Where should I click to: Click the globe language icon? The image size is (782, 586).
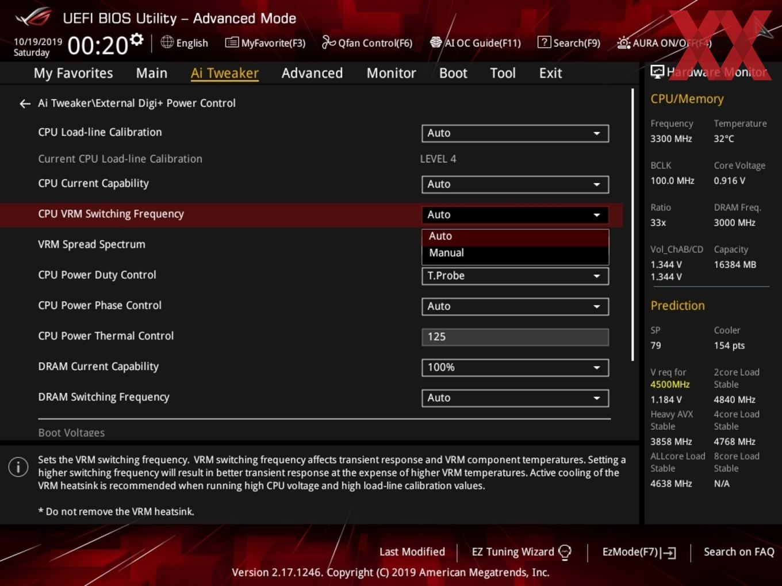pyautogui.click(x=167, y=42)
